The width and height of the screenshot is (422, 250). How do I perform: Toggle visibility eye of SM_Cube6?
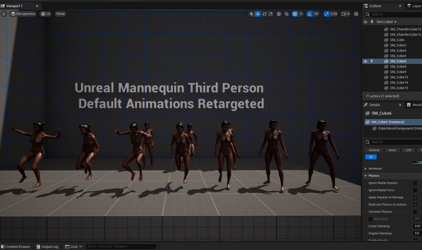coord(365,61)
